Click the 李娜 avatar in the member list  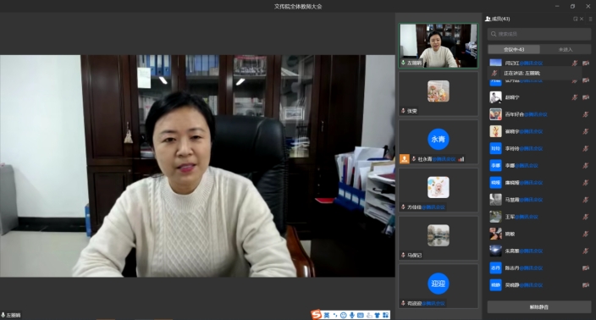coord(495,166)
